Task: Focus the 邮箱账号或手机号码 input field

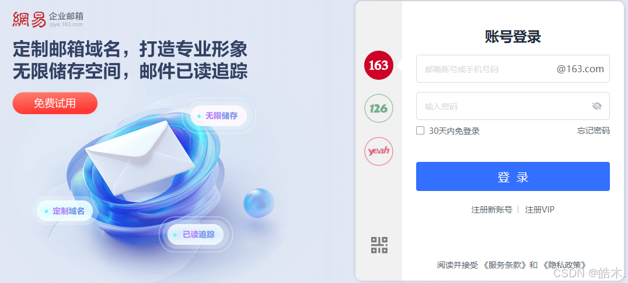Action: tap(512, 69)
